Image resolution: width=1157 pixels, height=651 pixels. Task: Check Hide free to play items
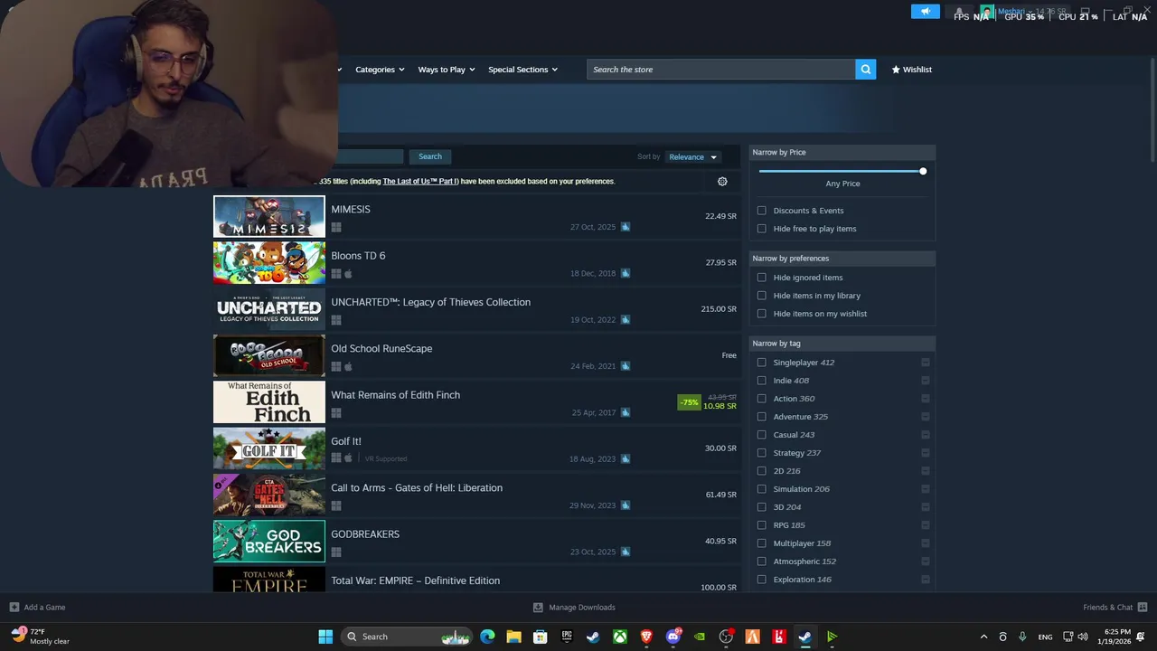click(x=761, y=229)
